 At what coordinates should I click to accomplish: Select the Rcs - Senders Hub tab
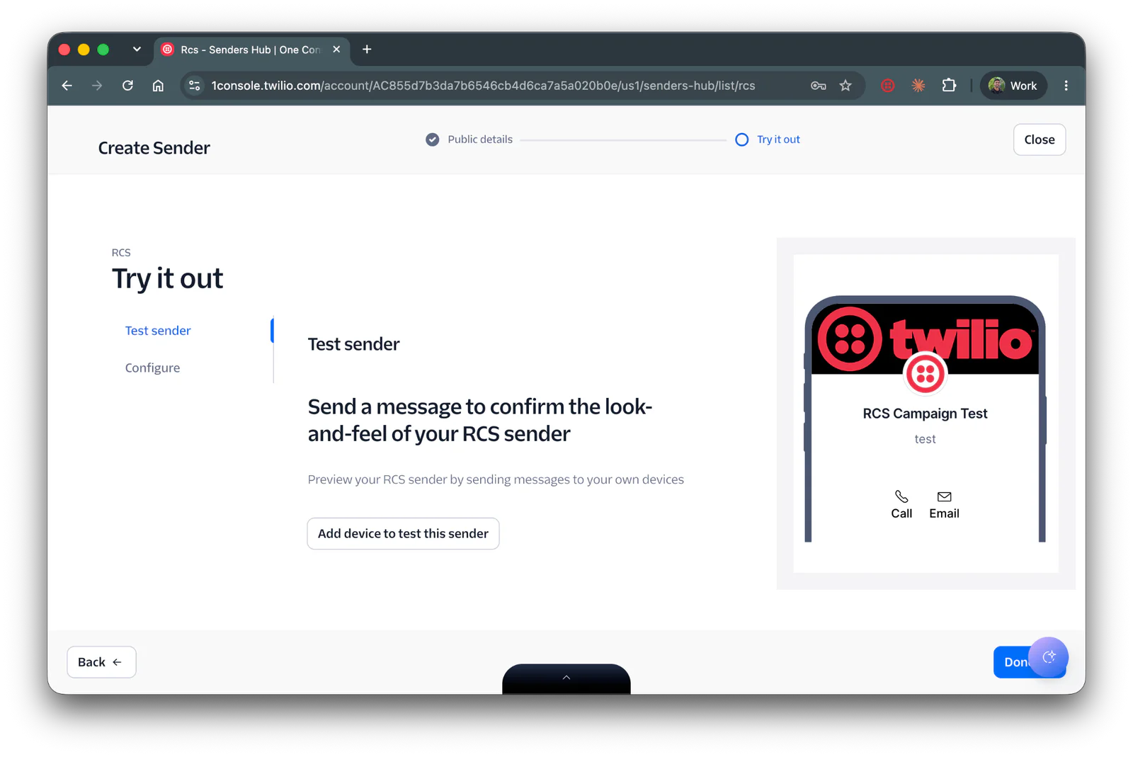coord(252,50)
